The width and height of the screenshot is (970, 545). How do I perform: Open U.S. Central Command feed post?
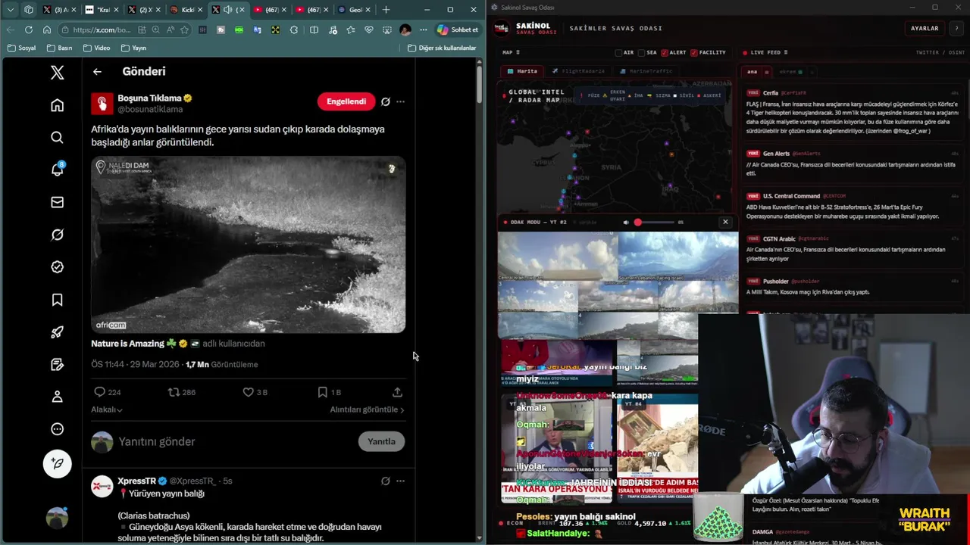click(x=853, y=206)
